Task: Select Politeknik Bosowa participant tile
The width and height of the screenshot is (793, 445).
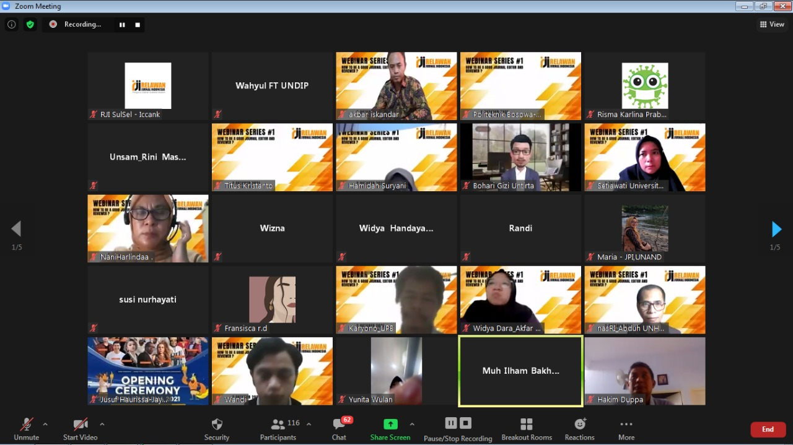Action: coord(520,86)
